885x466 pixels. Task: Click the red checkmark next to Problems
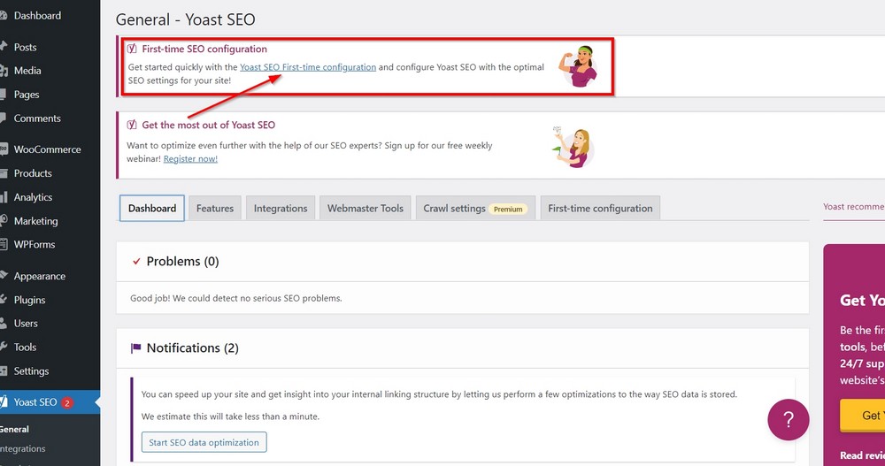tap(136, 261)
